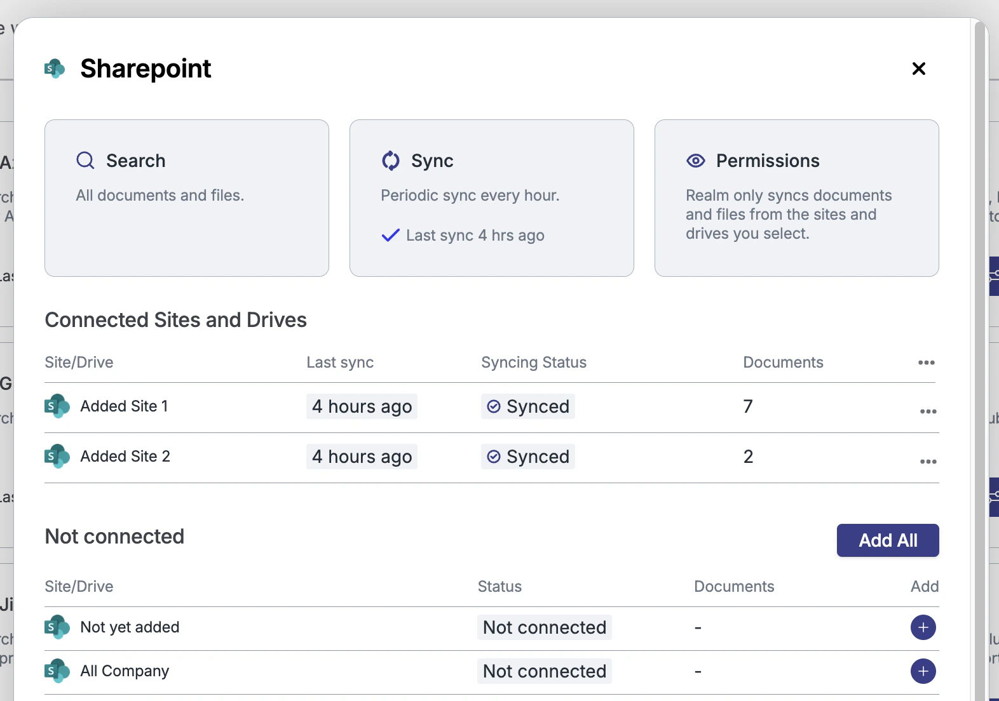Click the All Company site name

click(x=125, y=671)
